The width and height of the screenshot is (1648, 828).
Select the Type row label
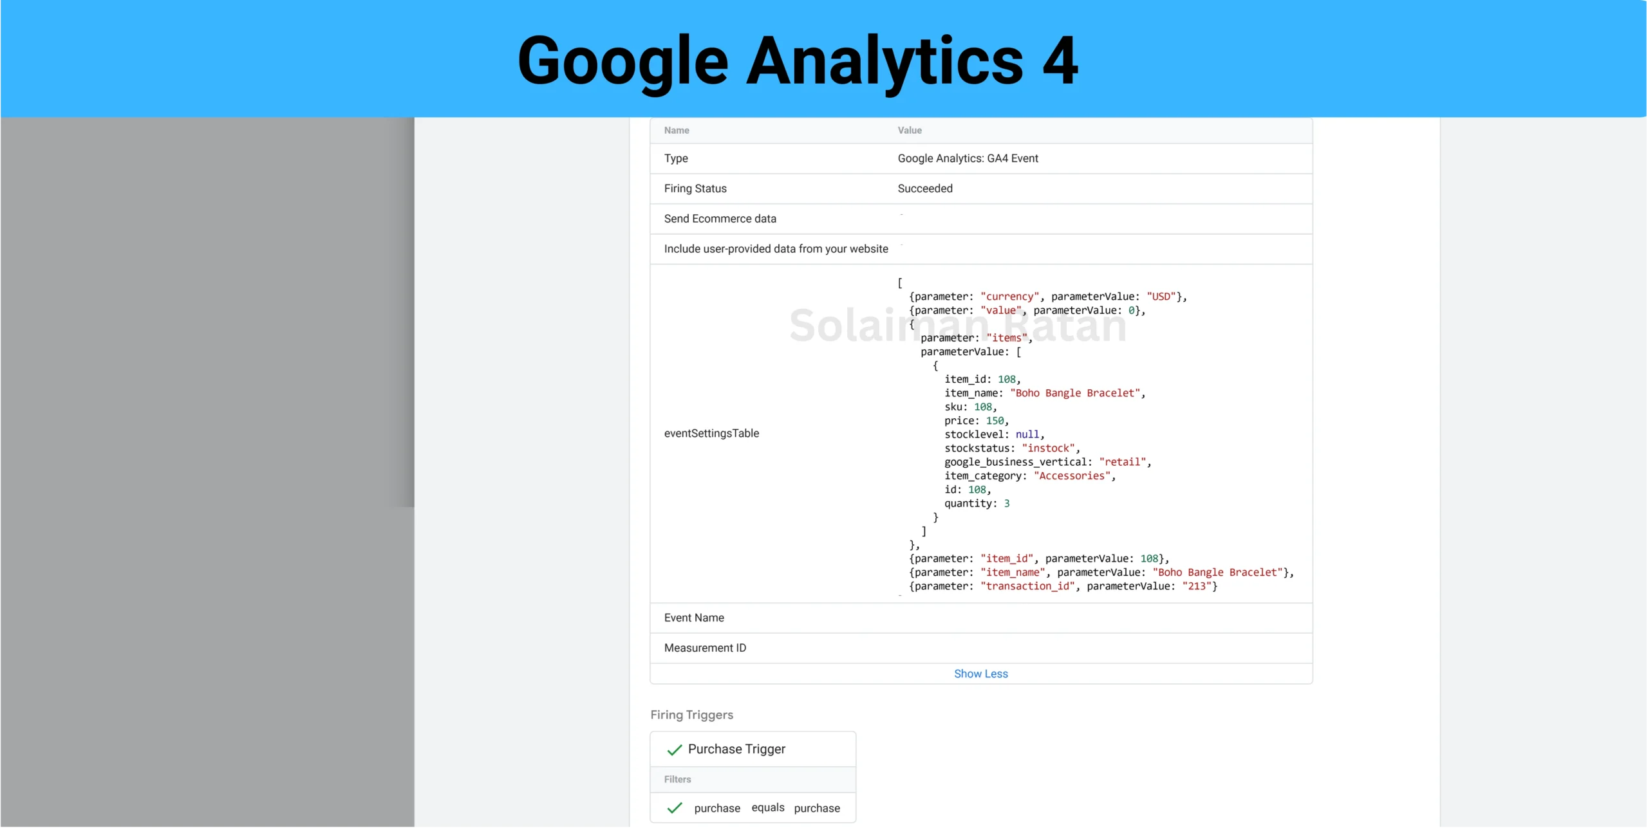[676, 158]
